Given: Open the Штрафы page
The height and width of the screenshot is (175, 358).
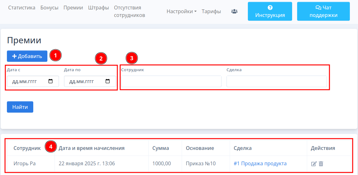Looking at the screenshot, I should 99,8.
